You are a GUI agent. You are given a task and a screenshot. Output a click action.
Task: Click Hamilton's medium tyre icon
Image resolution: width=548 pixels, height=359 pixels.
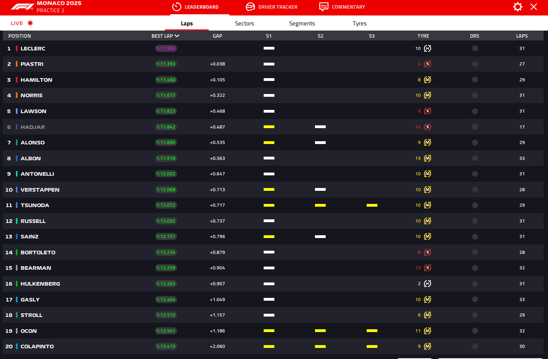(x=428, y=80)
